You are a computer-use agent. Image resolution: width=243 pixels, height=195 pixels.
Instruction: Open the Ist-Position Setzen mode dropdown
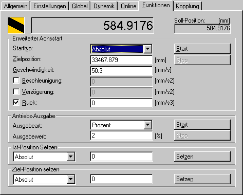pyautogui.click(x=44, y=157)
